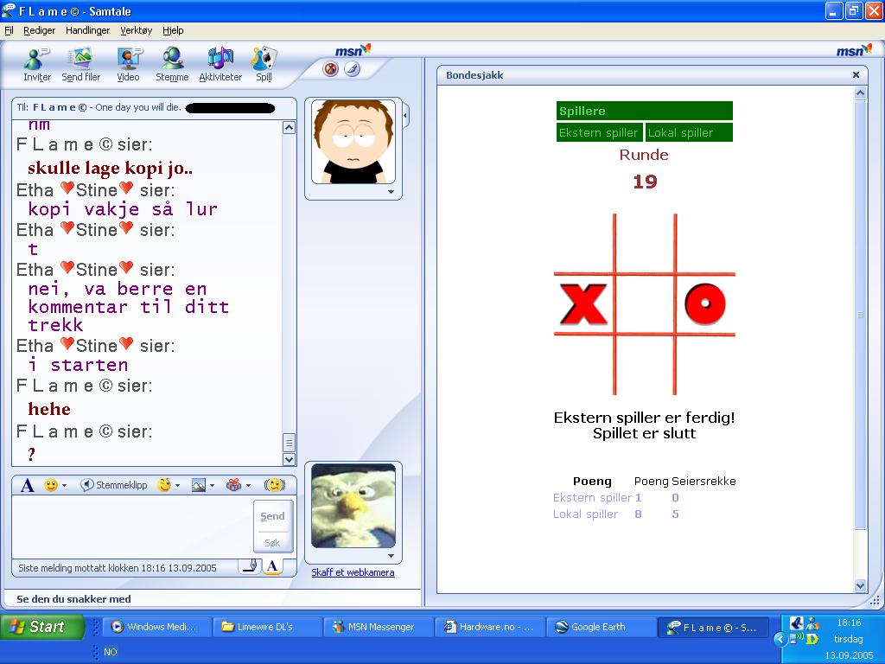
Task: Click the contact's South Park avatar
Action: pyautogui.click(x=353, y=142)
